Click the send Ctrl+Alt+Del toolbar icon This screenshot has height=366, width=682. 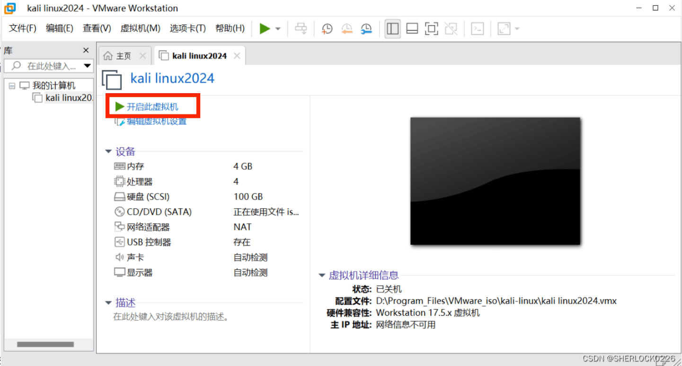click(301, 29)
